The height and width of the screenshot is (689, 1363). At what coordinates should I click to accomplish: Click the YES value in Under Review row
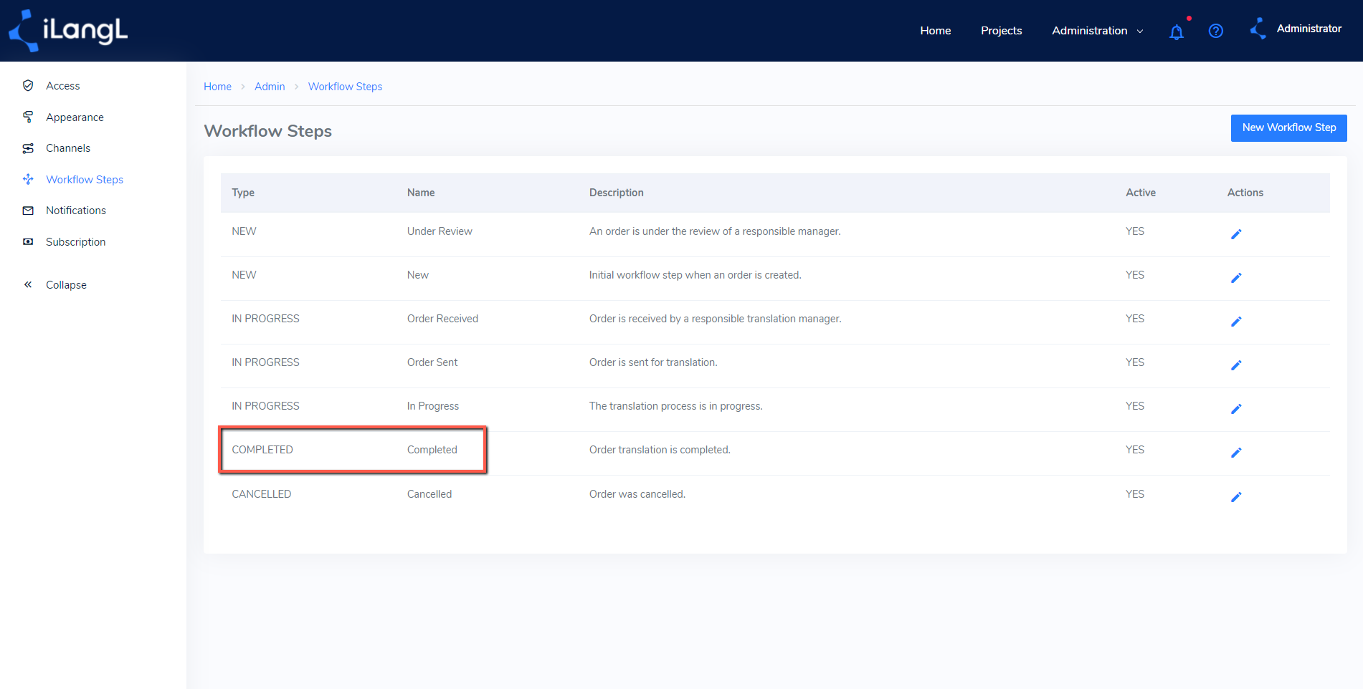click(x=1135, y=231)
